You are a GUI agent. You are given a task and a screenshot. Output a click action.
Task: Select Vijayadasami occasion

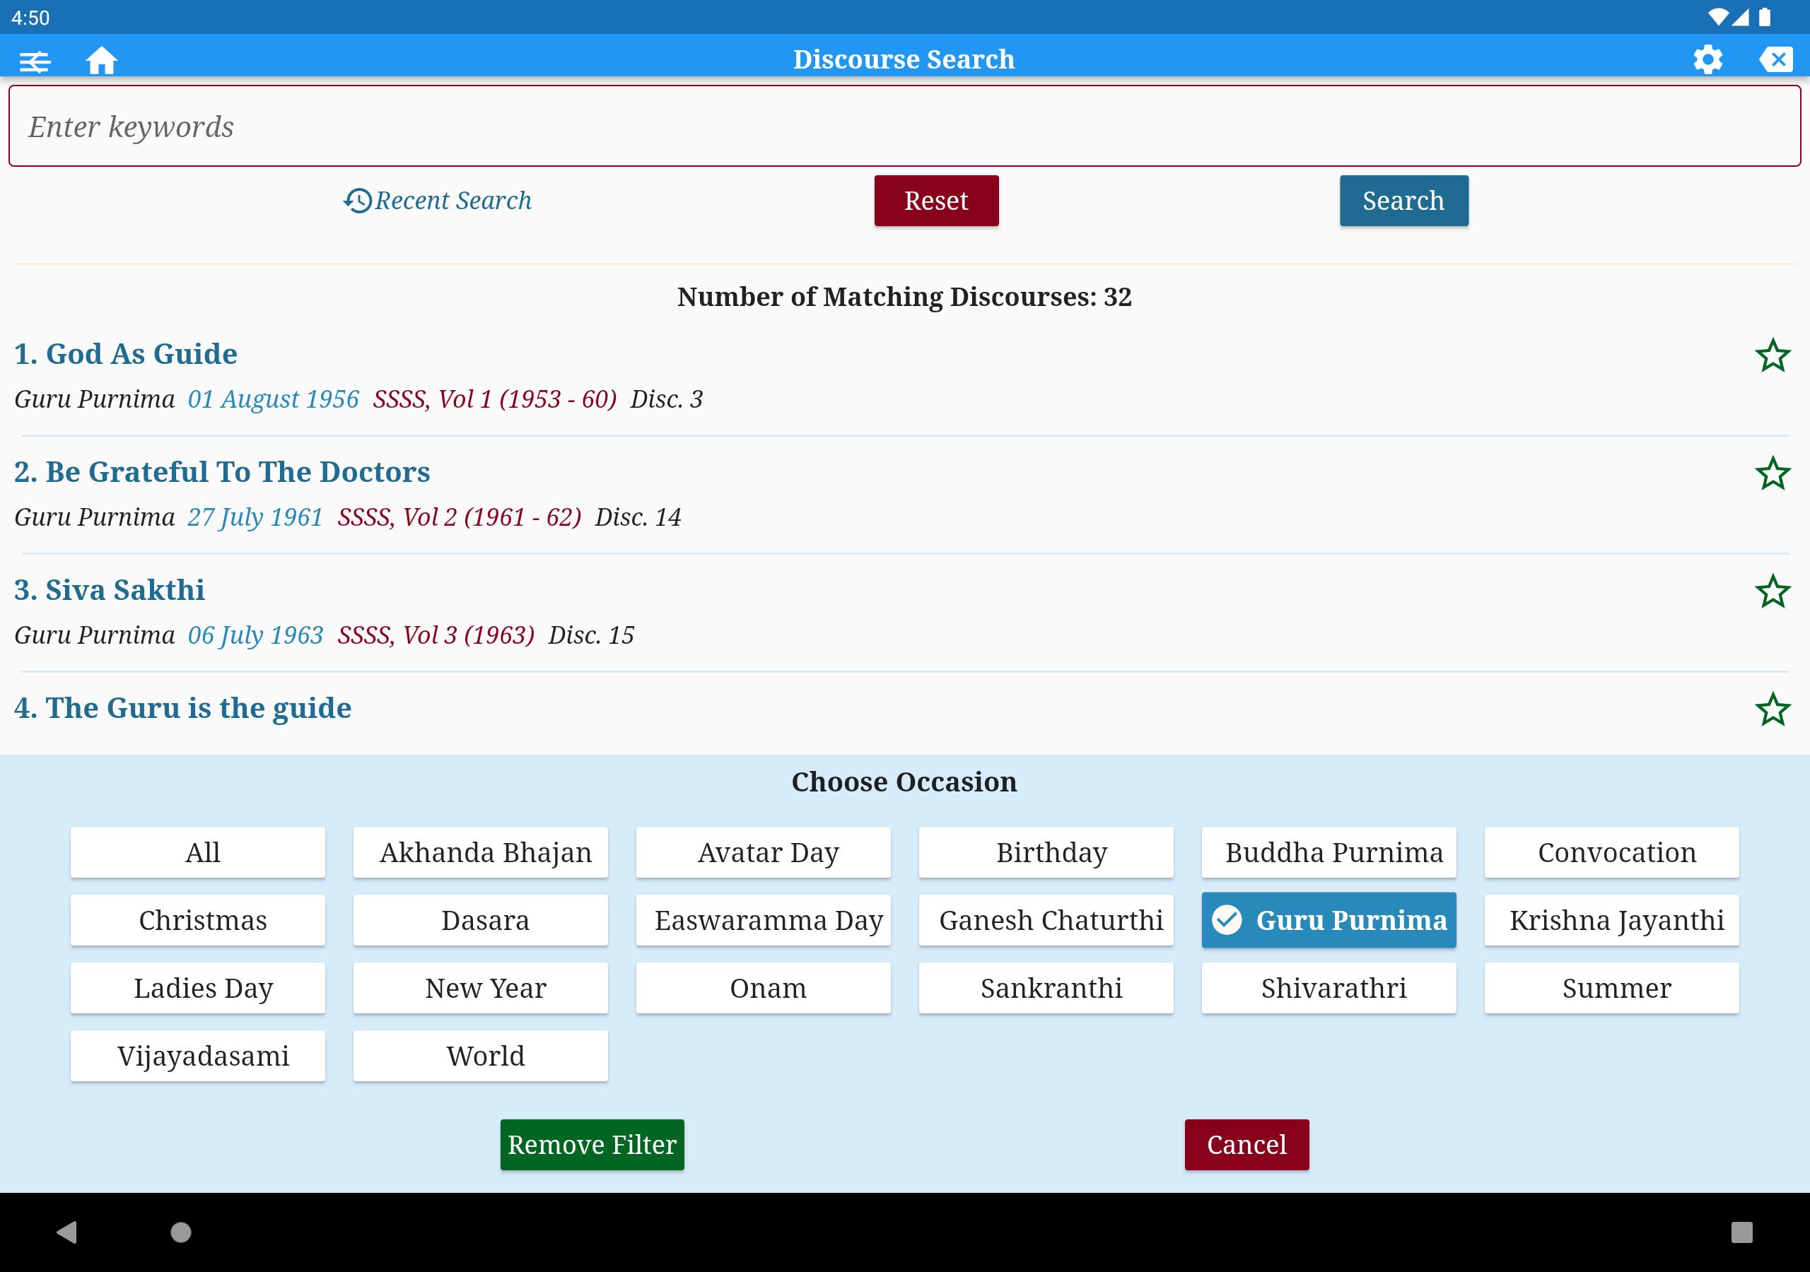(198, 1055)
